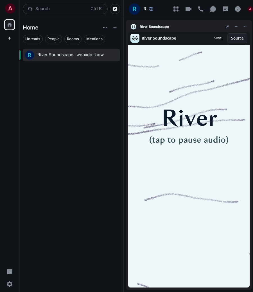Image resolution: width=253 pixels, height=292 pixels.
Task: Click the Search field
Action: coord(65,9)
